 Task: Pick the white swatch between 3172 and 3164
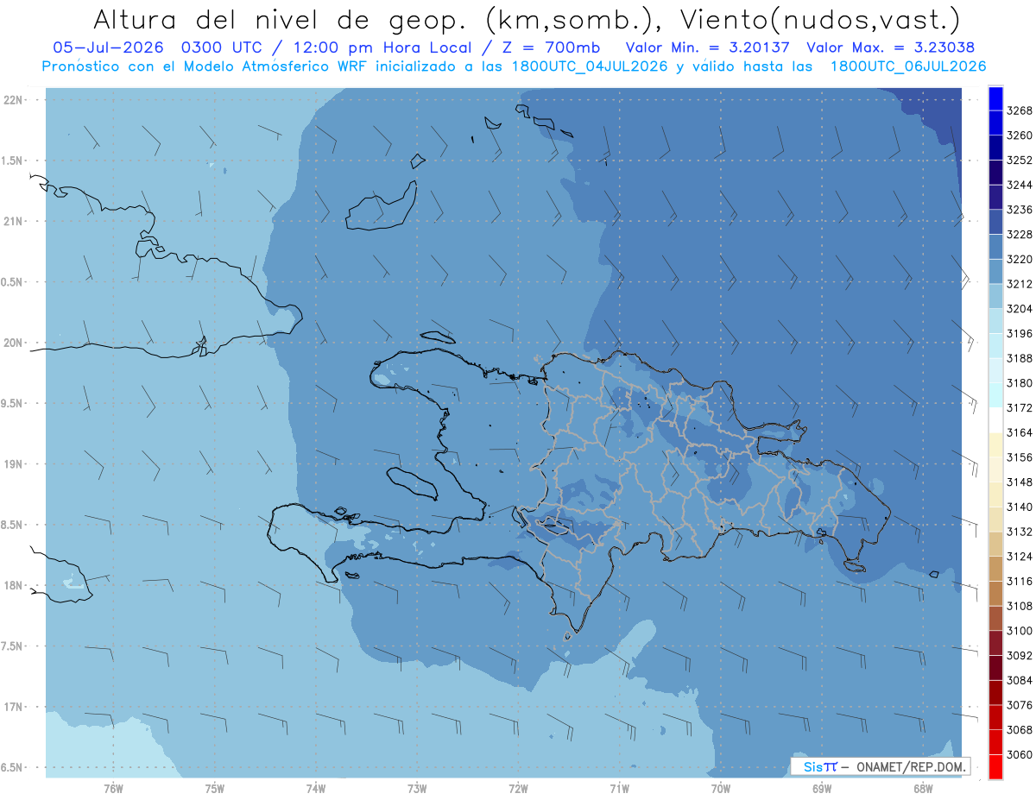pos(995,420)
